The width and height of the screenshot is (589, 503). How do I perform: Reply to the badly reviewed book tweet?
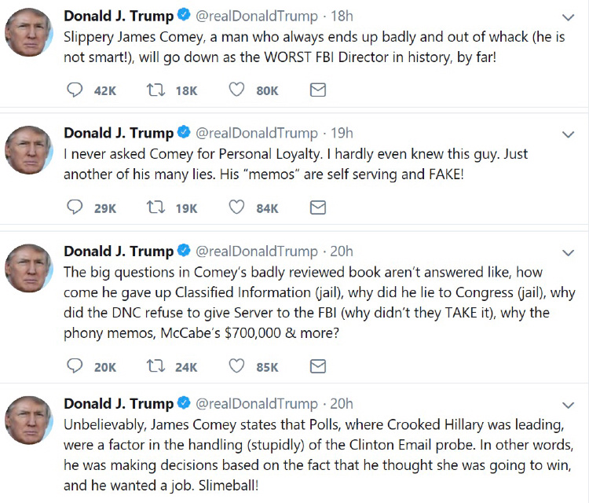tap(75, 366)
